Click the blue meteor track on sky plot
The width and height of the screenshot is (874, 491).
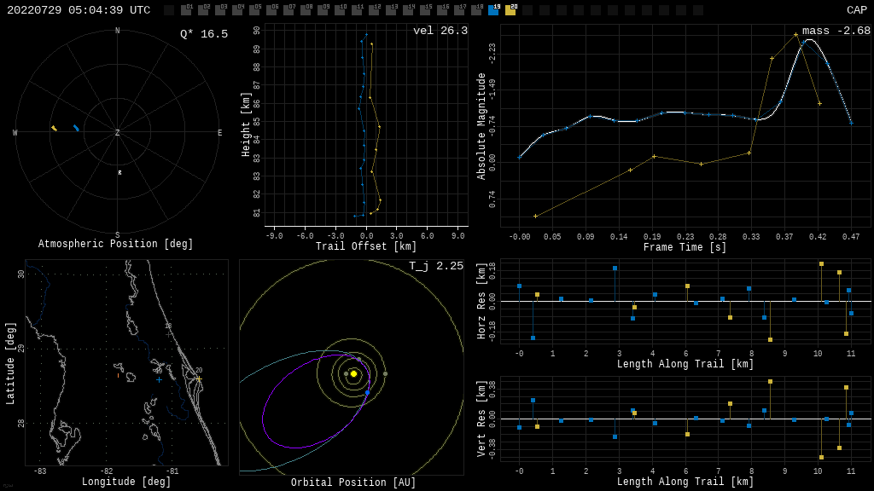tap(76, 128)
